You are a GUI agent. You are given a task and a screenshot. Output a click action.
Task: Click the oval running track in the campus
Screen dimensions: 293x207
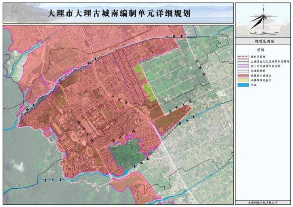(89, 151)
